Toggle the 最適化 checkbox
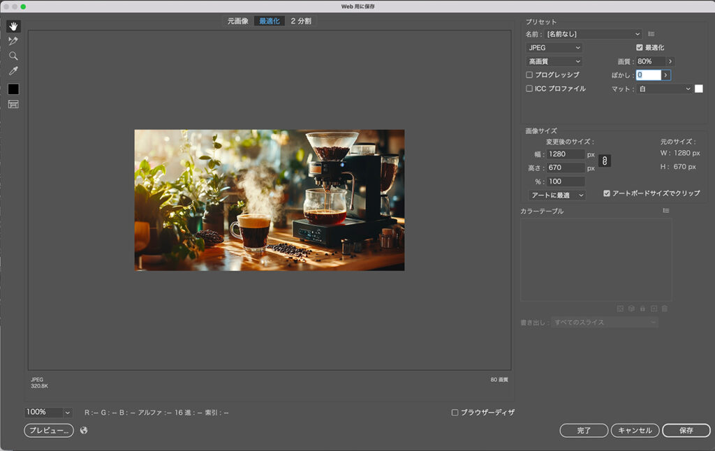The image size is (715, 451). [640, 47]
